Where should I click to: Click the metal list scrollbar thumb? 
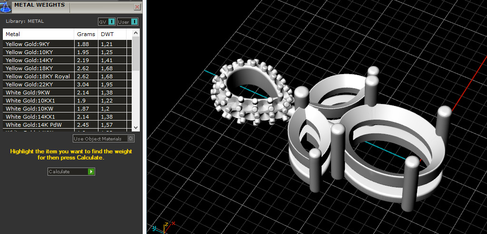pos(136,53)
